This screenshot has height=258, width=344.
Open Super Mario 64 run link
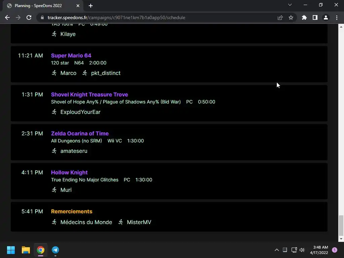(71, 55)
